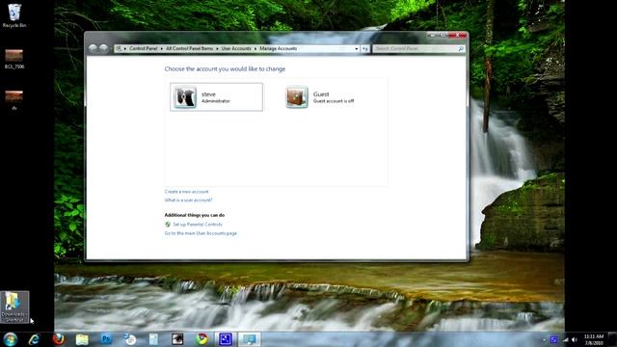The width and height of the screenshot is (617, 347).
Task: Open the blue tray application icon
Action: tap(553, 339)
